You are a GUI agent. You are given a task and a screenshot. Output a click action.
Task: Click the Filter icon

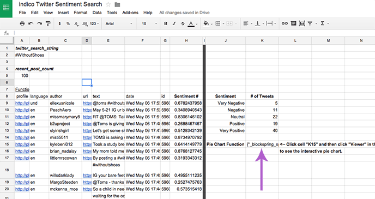pos(310,23)
